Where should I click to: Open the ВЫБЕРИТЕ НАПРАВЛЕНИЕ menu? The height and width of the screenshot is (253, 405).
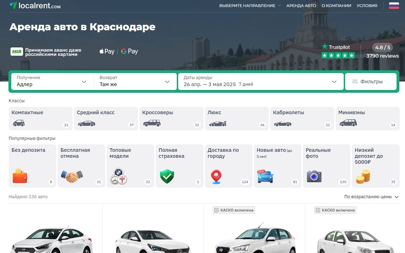tap(248, 6)
